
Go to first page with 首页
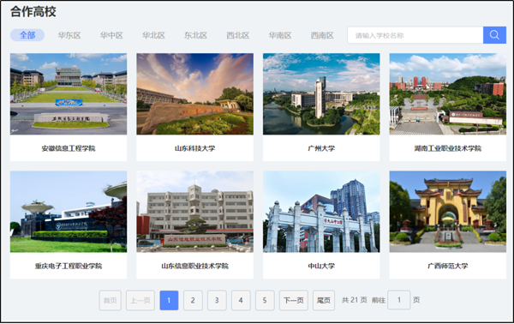111,300
